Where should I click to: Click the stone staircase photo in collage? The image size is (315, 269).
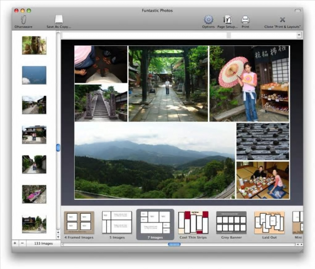(x=101, y=103)
